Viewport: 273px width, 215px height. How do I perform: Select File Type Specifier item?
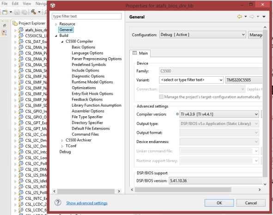87,117
